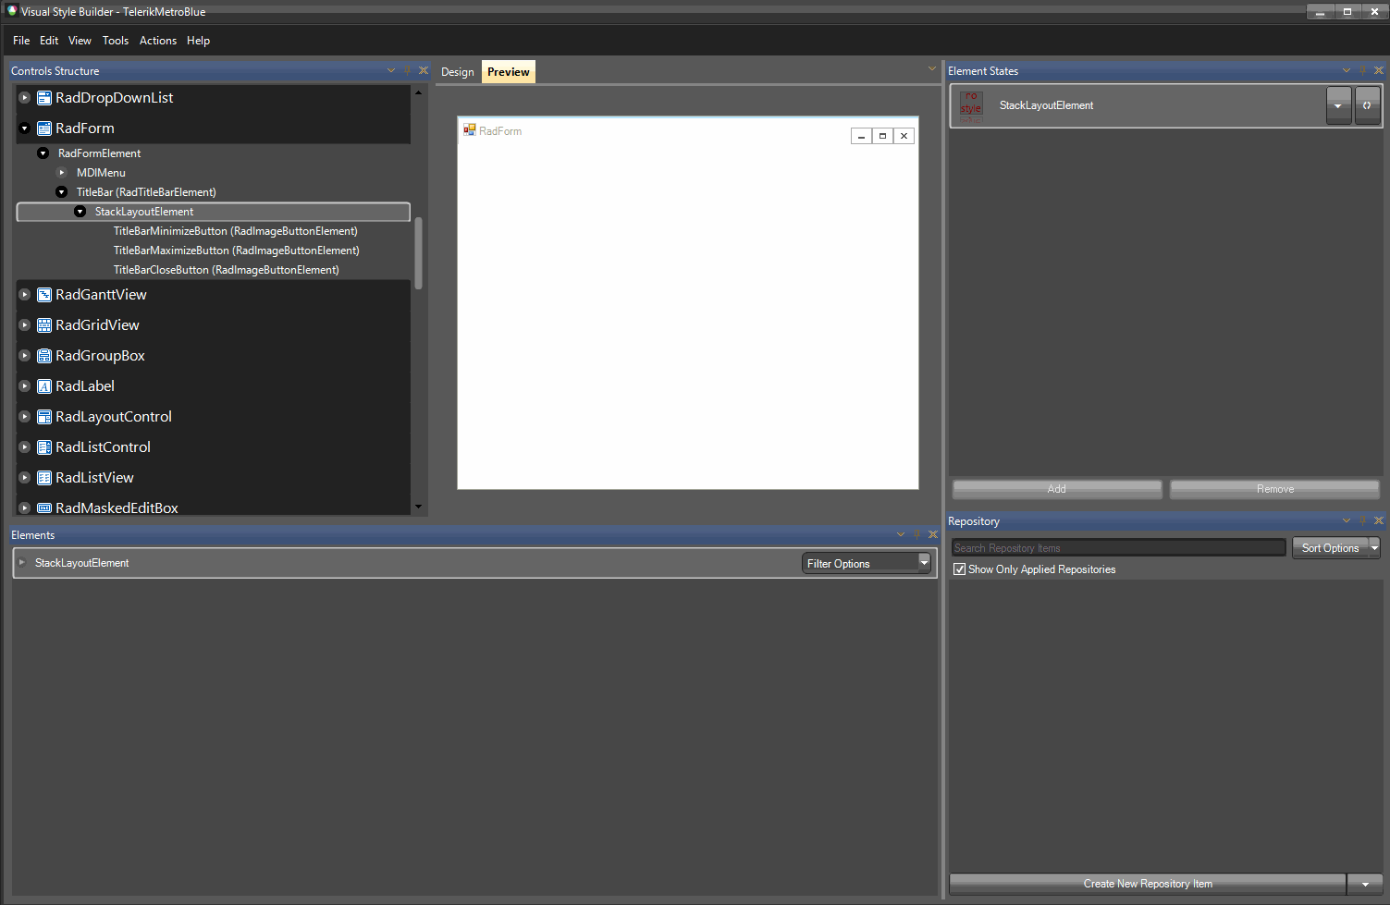Click the preview form's close button
Screen dimensions: 1390x905
pos(904,136)
